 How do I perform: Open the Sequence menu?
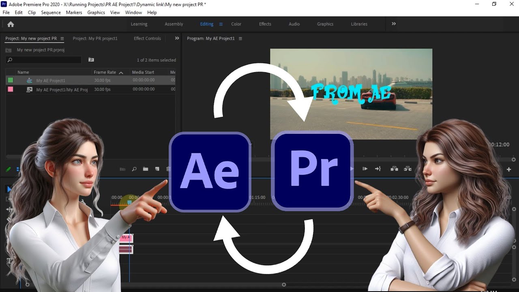pos(51,13)
